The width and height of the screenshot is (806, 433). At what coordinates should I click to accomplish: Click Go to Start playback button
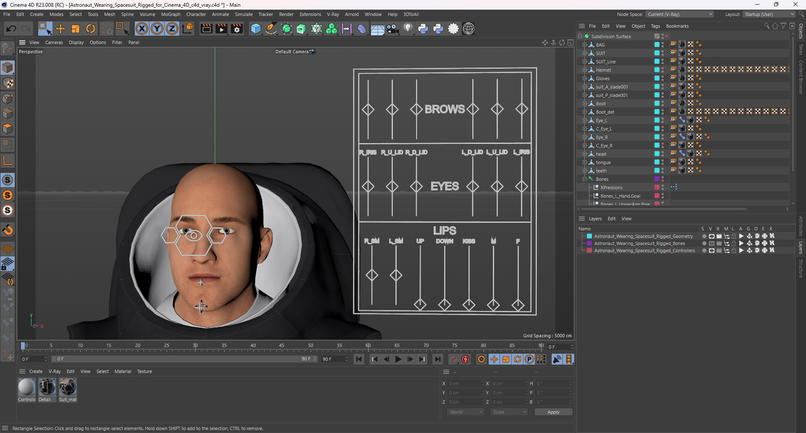pos(359,359)
